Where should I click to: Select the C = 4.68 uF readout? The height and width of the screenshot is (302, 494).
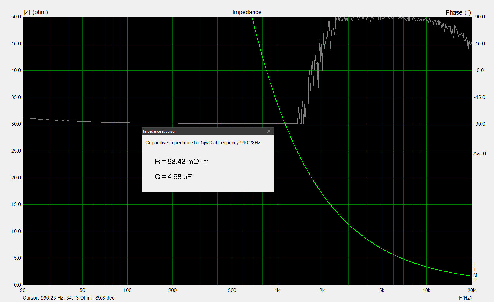click(173, 177)
